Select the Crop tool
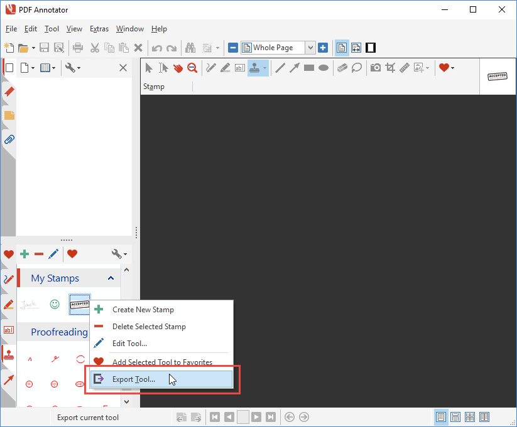 coord(390,68)
